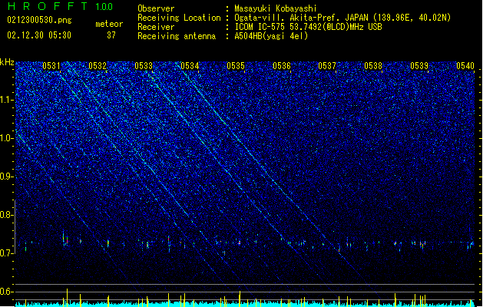The height and width of the screenshot is (307, 483).
Task: Click the 1.1 frequency axis label
Action: click(7, 100)
